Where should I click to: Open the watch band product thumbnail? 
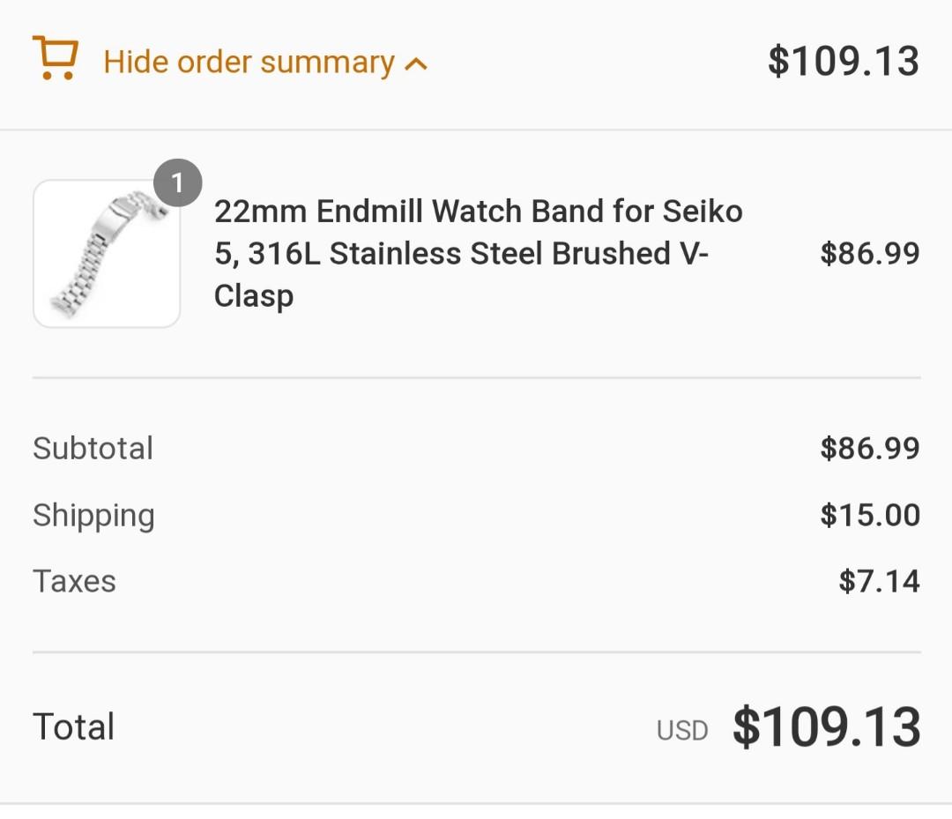click(106, 254)
